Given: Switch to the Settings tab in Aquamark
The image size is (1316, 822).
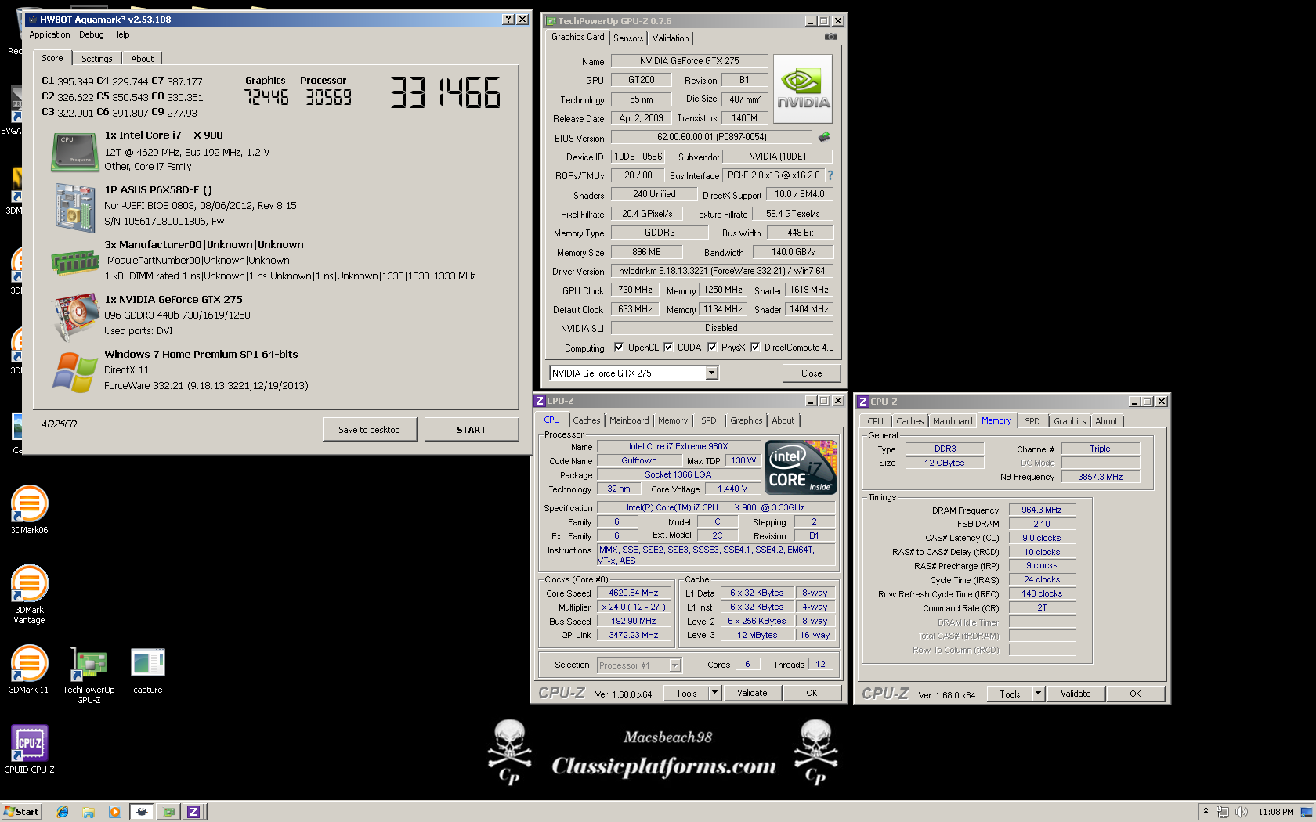Looking at the screenshot, I should click(x=97, y=59).
